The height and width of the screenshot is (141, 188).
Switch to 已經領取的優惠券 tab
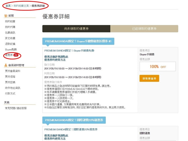pos(144,29)
